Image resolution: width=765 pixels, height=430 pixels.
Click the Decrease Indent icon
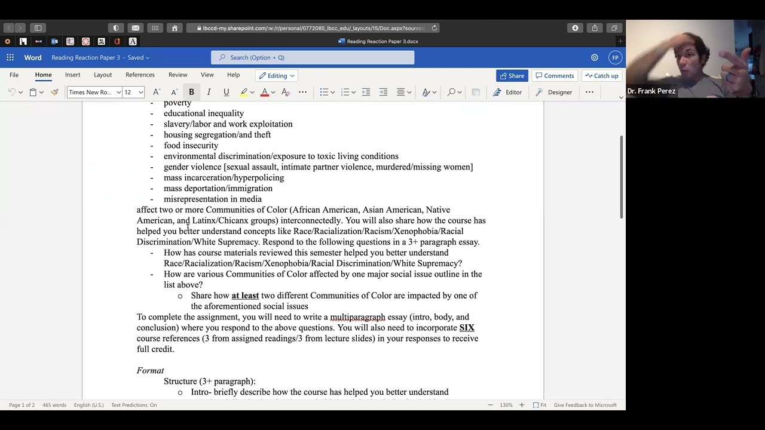click(366, 92)
